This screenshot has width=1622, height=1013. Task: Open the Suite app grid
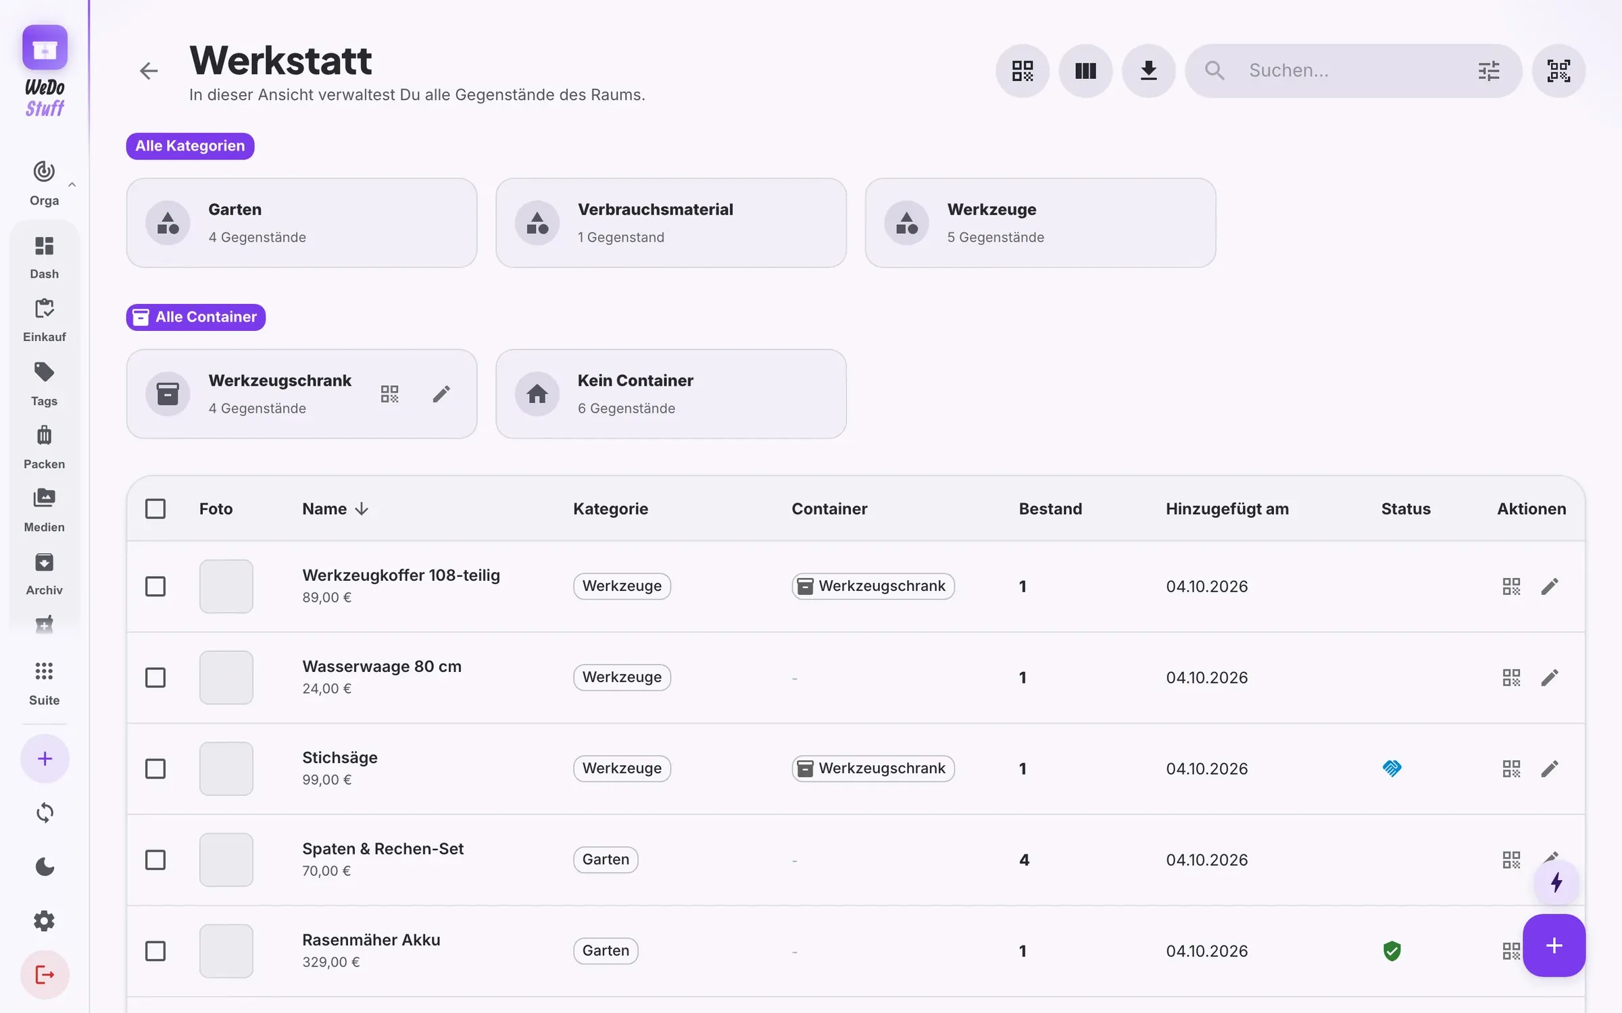tap(44, 683)
